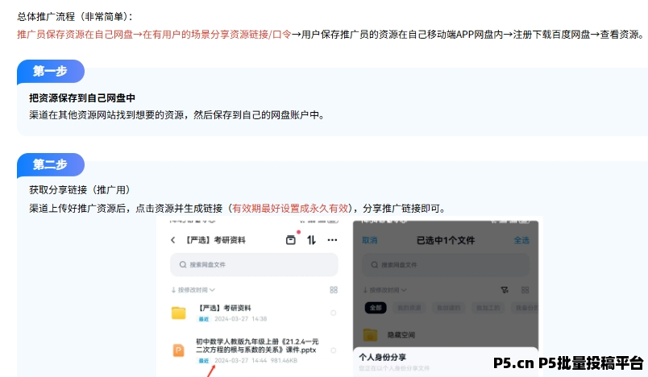This screenshot has height=377, width=648.
Task: Click the 隐藏空间 folder name
Action: point(401,335)
